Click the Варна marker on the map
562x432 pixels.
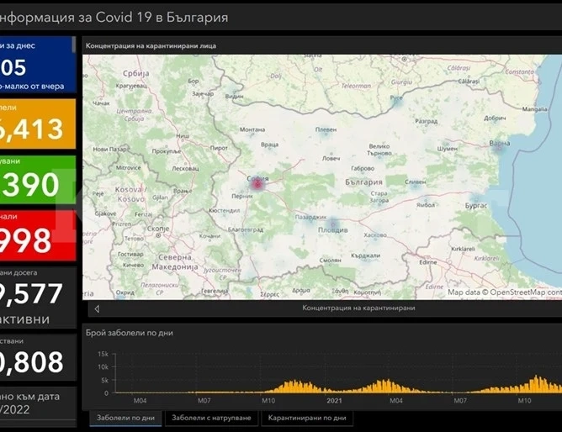[x=499, y=148]
